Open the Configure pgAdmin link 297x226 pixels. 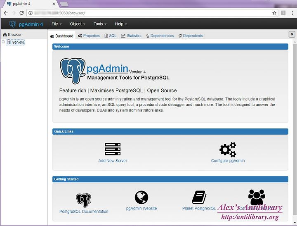click(x=228, y=161)
